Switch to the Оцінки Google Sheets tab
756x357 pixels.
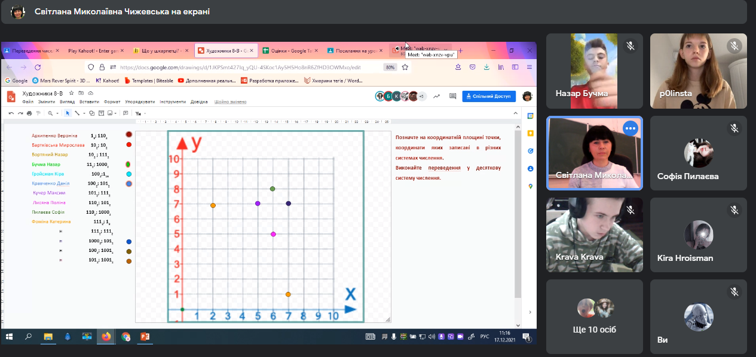coord(290,51)
